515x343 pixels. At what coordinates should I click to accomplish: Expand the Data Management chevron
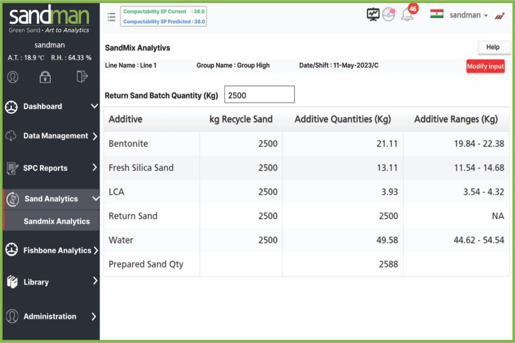(95, 136)
